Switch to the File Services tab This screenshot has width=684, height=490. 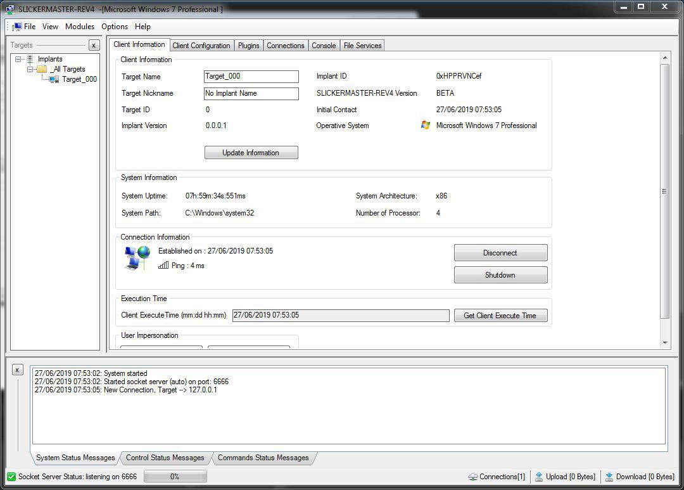[362, 46]
